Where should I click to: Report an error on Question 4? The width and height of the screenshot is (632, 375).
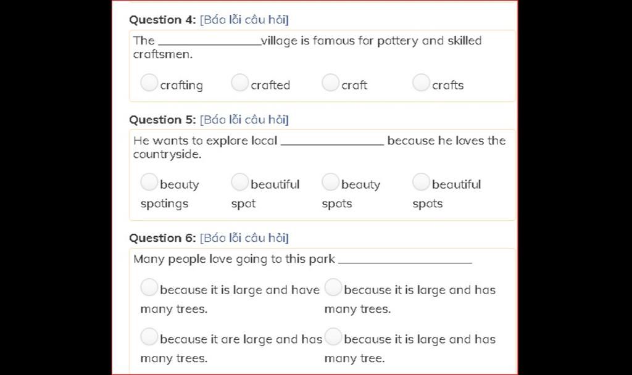coord(244,20)
